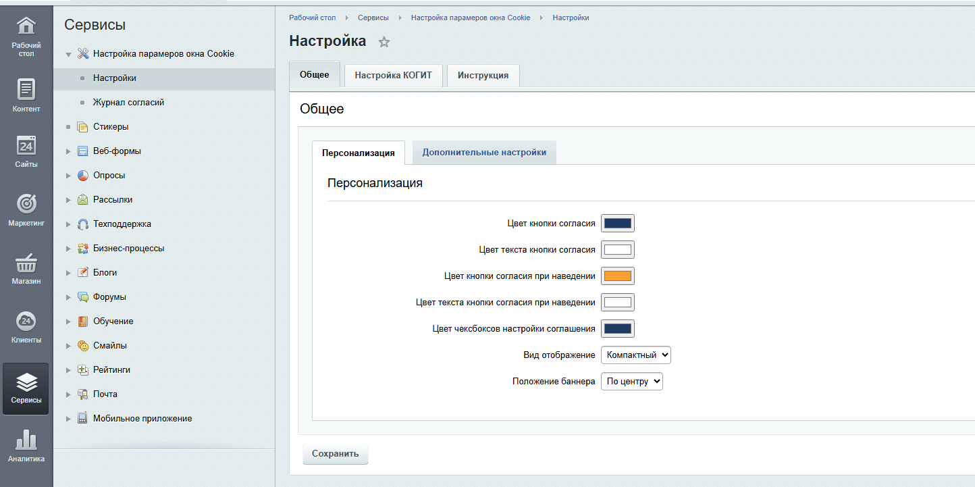Open the Дополнительные настройки tab
Image resolution: width=975 pixels, height=487 pixels.
point(483,152)
